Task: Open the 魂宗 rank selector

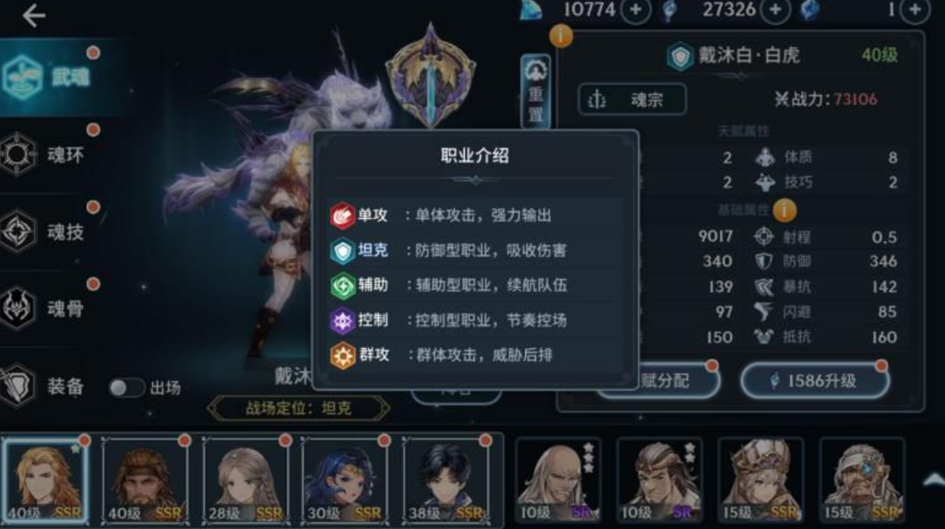Action: click(x=632, y=100)
